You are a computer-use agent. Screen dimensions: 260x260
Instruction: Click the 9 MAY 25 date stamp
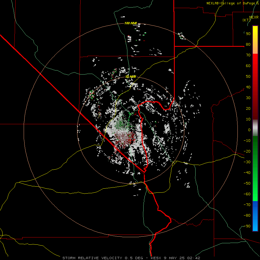coord(174,258)
